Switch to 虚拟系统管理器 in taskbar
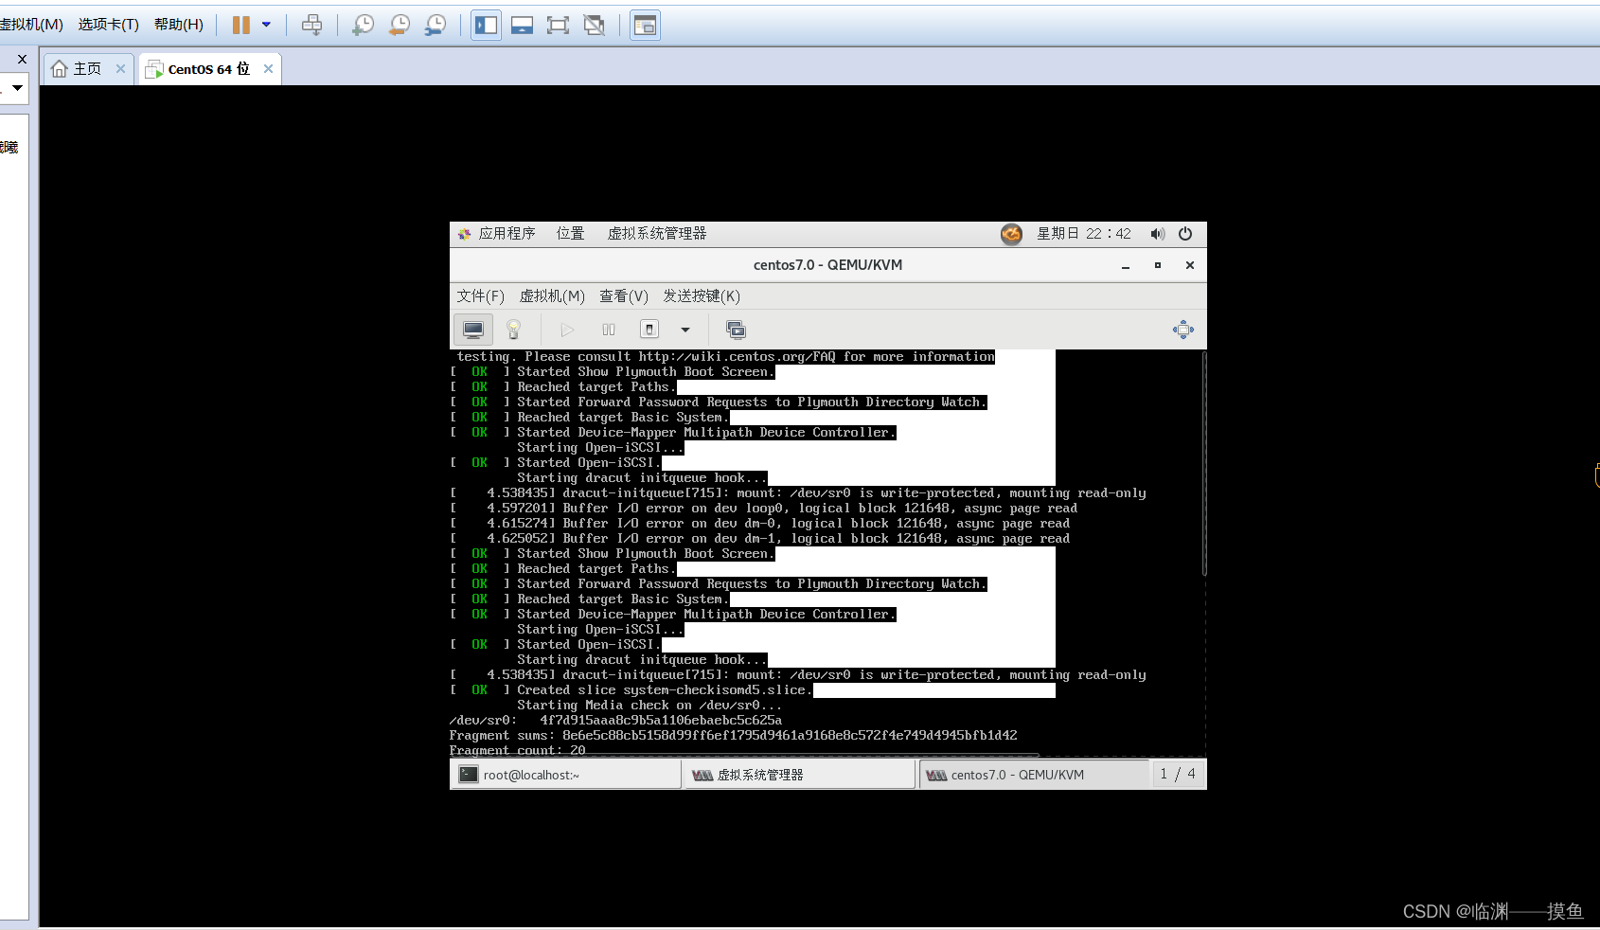1600x930 pixels. tap(799, 775)
